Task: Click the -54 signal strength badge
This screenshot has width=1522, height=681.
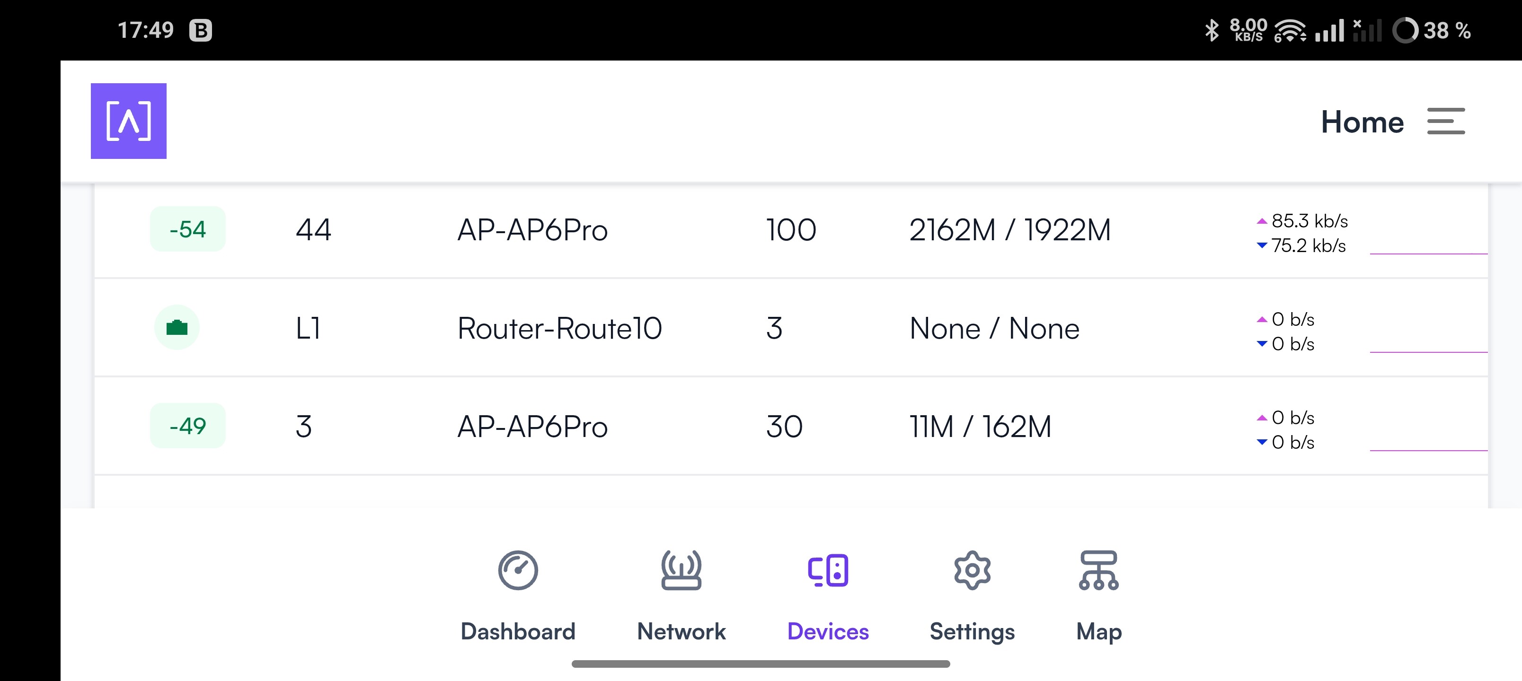Action: [188, 229]
